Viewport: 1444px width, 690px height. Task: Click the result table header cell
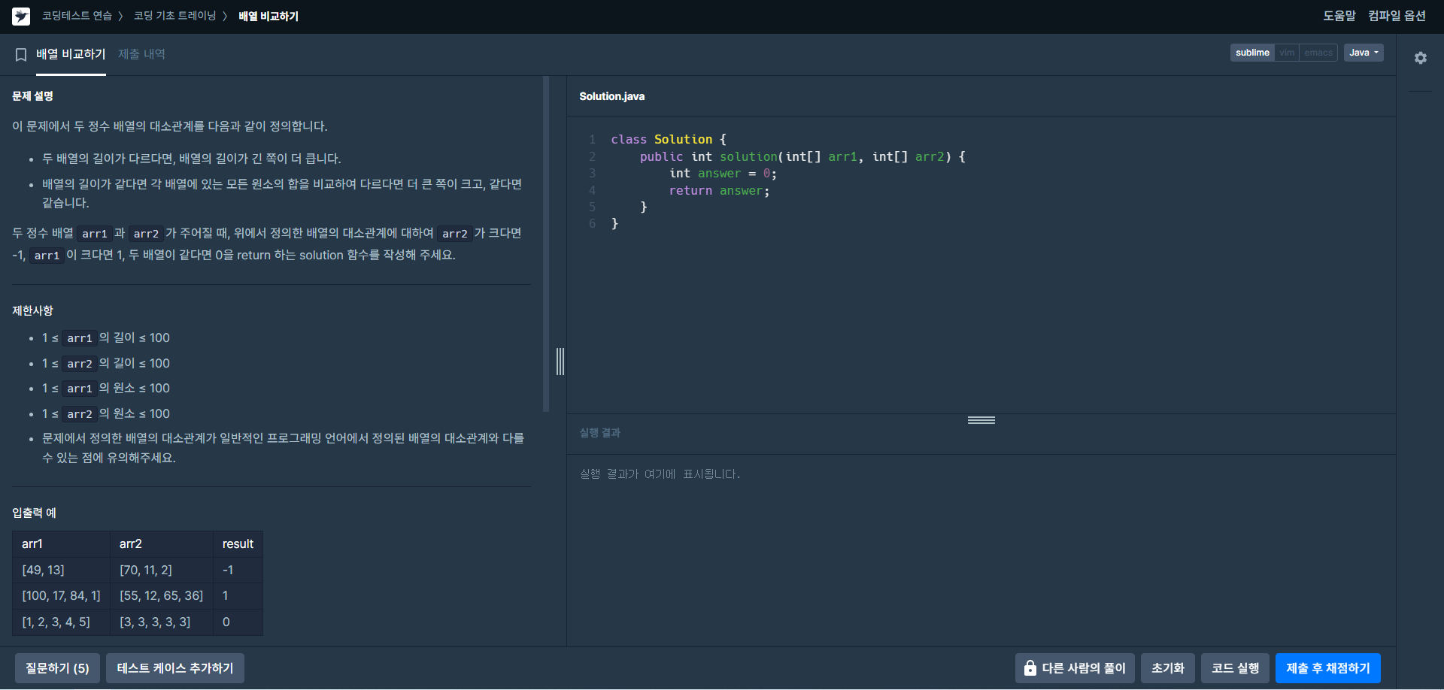pos(238,544)
